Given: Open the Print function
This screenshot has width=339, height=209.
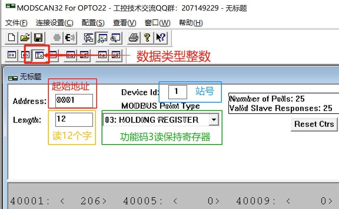Looking at the screenshot, I should pyautogui.click(x=133, y=38).
